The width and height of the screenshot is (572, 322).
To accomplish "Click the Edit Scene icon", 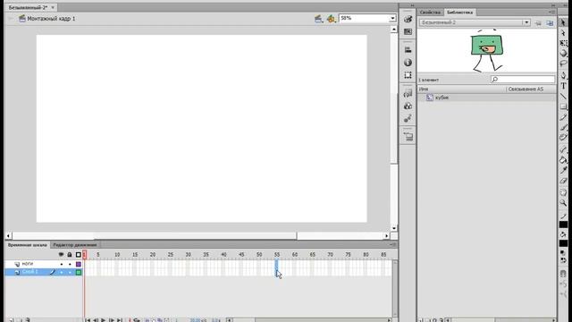I will click(318, 19).
